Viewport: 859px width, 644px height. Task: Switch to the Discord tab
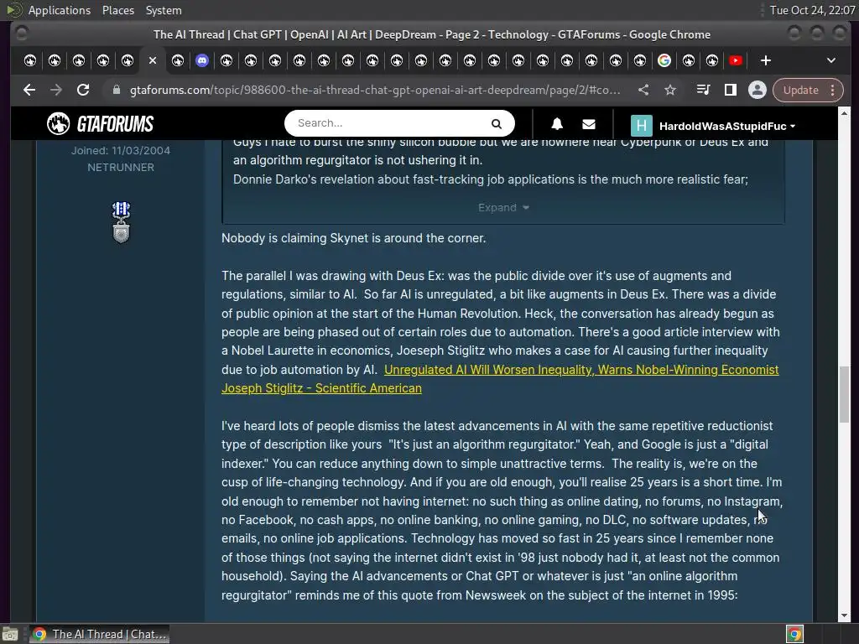click(x=202, y=60)
